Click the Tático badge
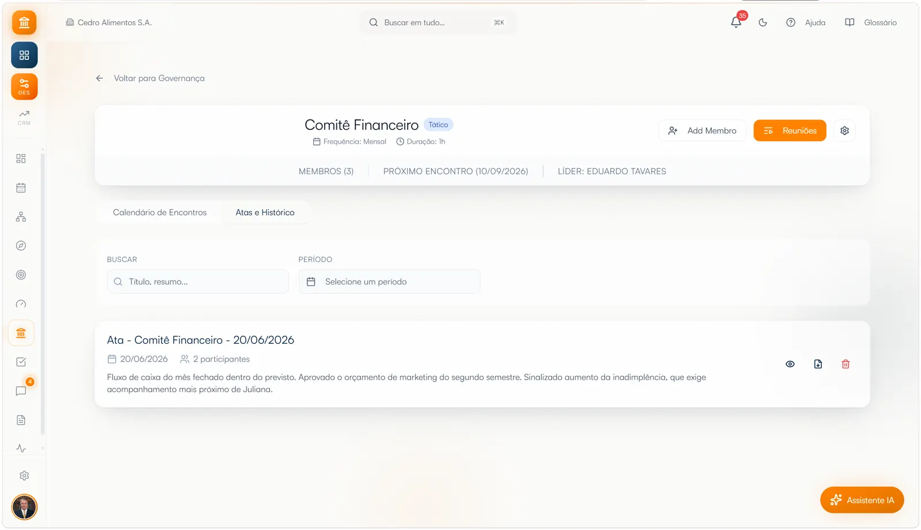 coord(438,125)
